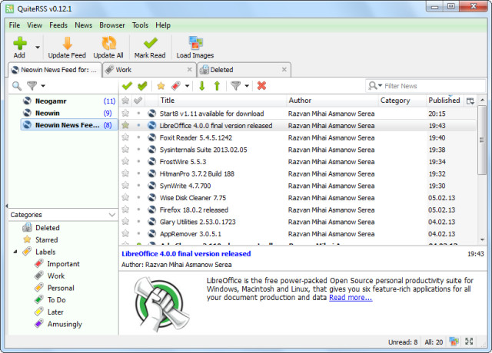The height and width of the screenshot is (353, 492).
Task: Sort news by the Published column
Action: (x=444, y=101)
